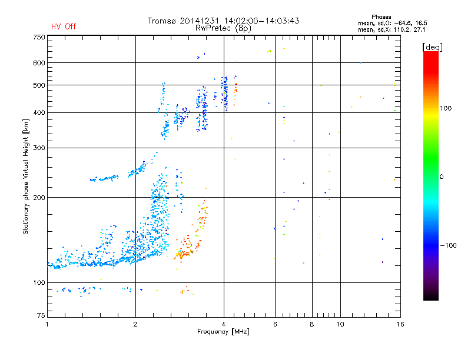471x353 pixels.
Task: Click the colorbar tick label "0"
Action: 442,177
